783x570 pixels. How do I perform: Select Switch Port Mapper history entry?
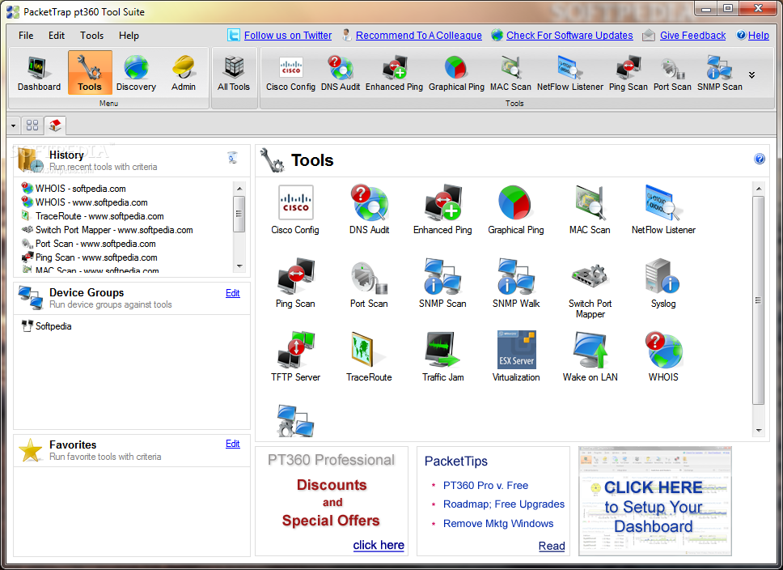(x=107, y=230)
